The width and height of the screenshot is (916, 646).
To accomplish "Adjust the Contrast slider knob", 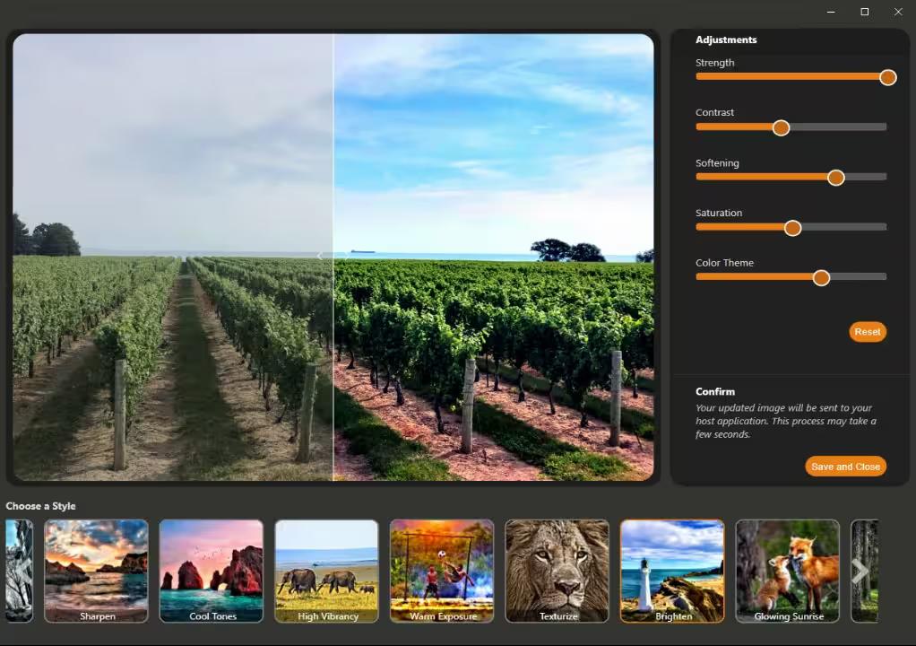I will coord(781,127).
